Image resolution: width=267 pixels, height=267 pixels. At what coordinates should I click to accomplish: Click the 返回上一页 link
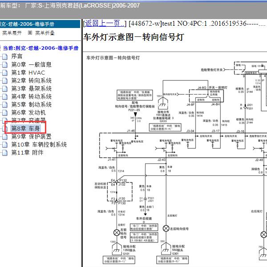[105, 24]
